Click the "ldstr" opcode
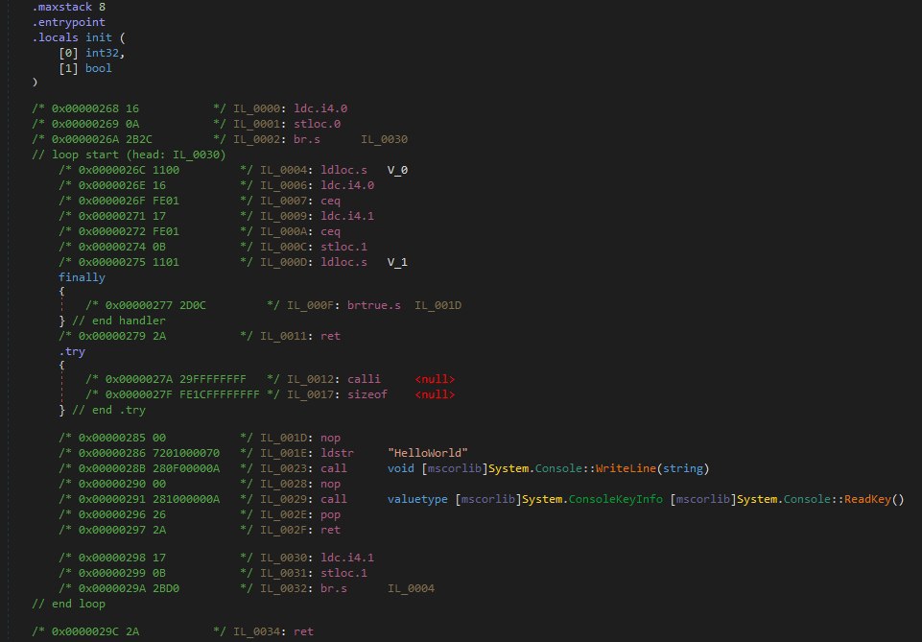This screenshot has height=642, width=922. [337, 453]
